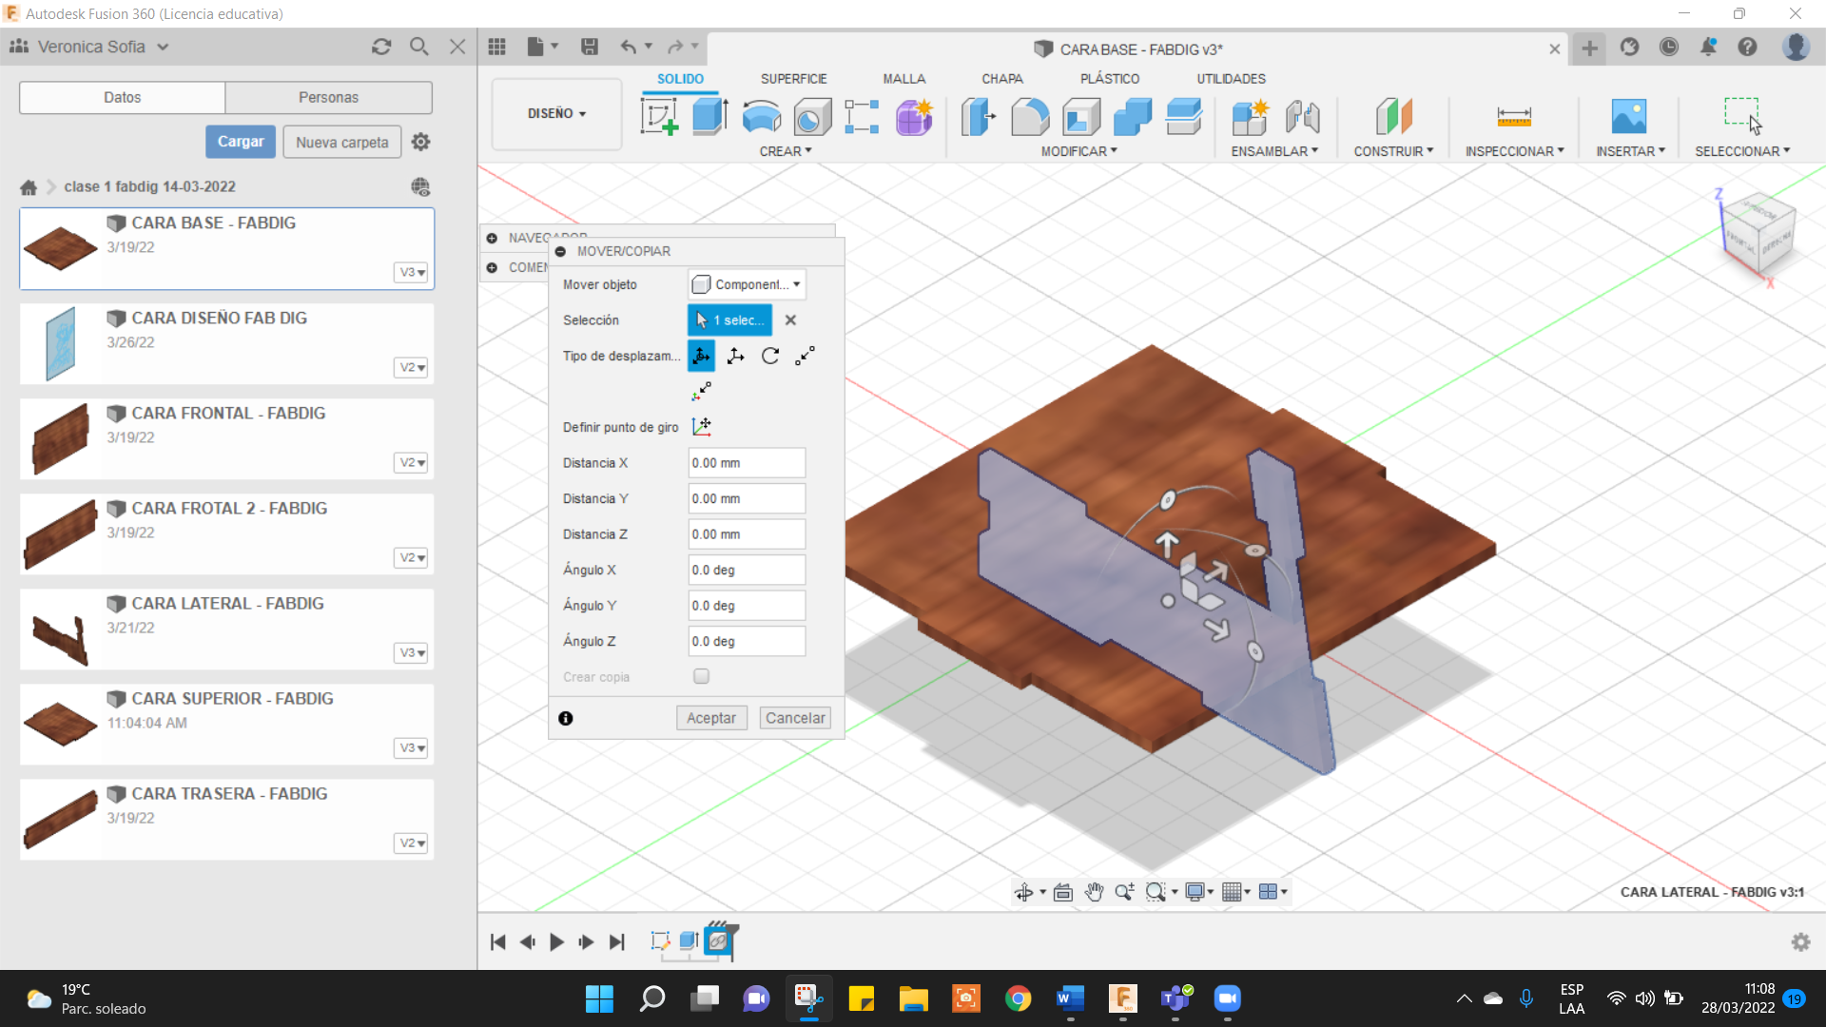Screen dimensions: 1826x1027
Task: Switch to the PLÁSTICO tab
Action: [1110, 79]
